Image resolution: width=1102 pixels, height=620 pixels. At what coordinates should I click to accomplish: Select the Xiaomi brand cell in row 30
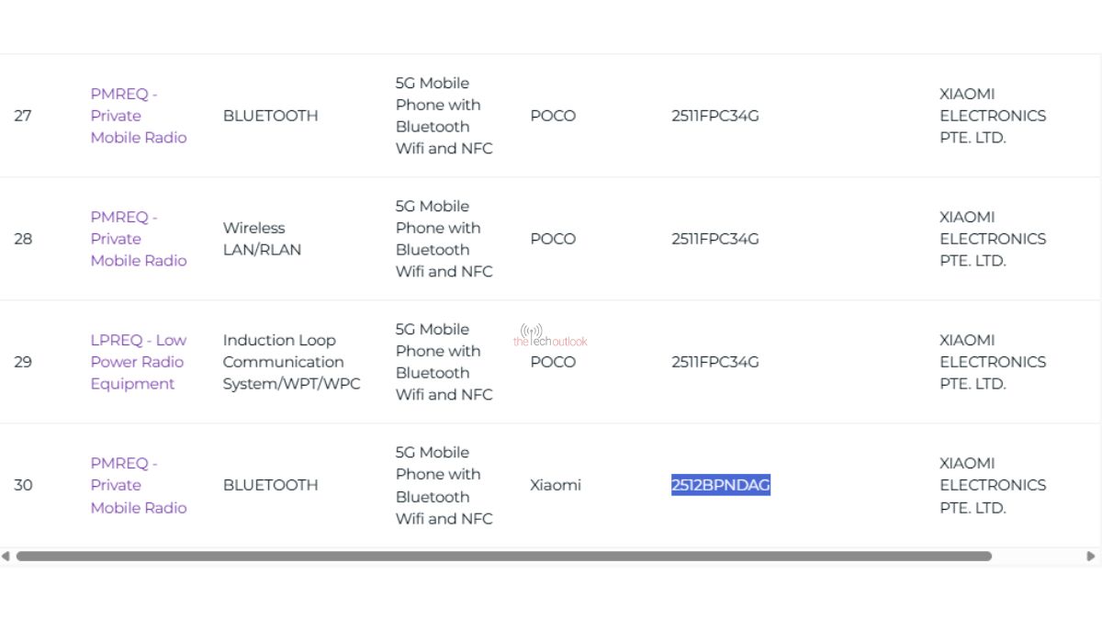click(555, 485)
